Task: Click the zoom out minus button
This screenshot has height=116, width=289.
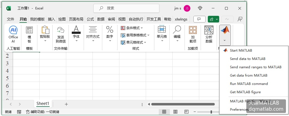Action: pos(195,112)
